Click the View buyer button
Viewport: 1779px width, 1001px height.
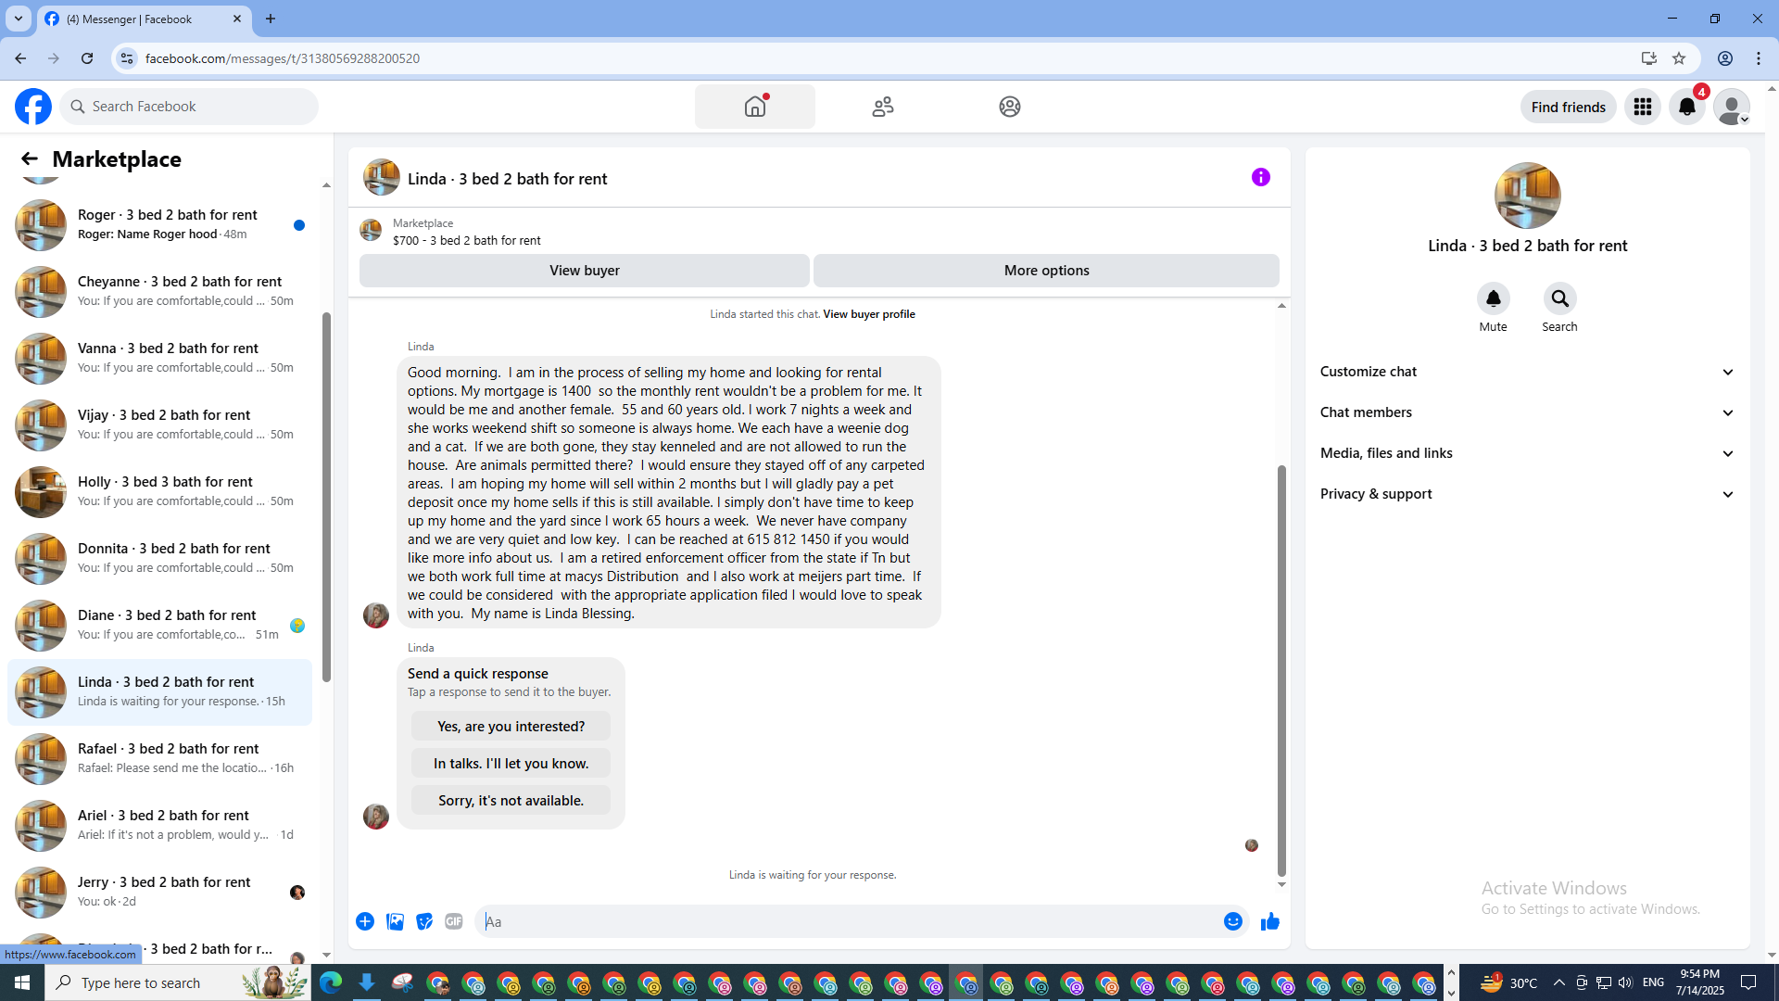[584, 271]
